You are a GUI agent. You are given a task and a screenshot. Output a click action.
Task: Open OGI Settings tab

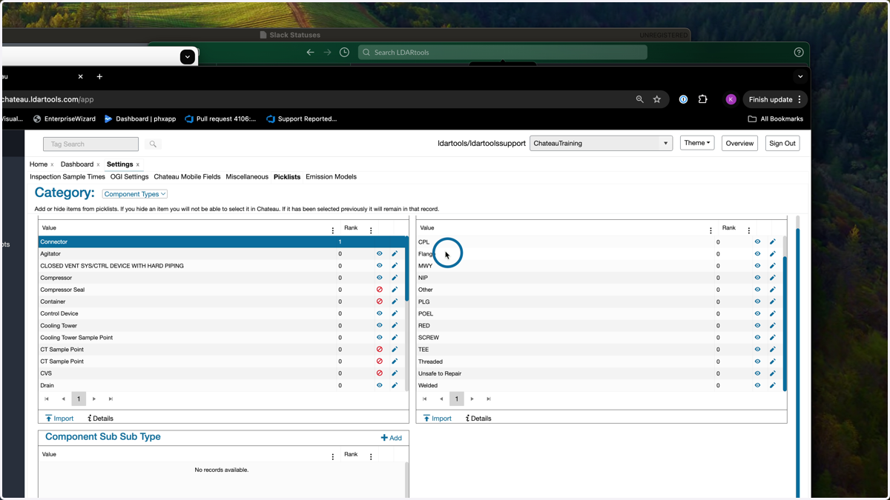[x=130, y=177]
